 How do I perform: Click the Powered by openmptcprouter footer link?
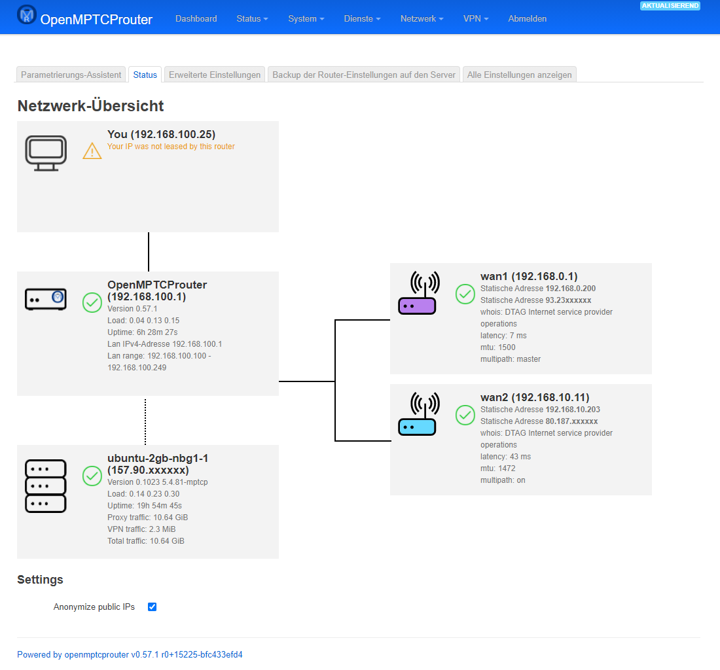point(130,654)
